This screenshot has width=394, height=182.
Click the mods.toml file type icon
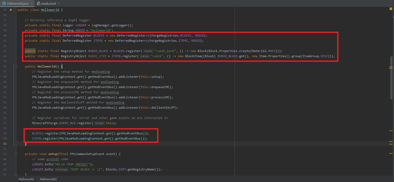tap(39, 3)
